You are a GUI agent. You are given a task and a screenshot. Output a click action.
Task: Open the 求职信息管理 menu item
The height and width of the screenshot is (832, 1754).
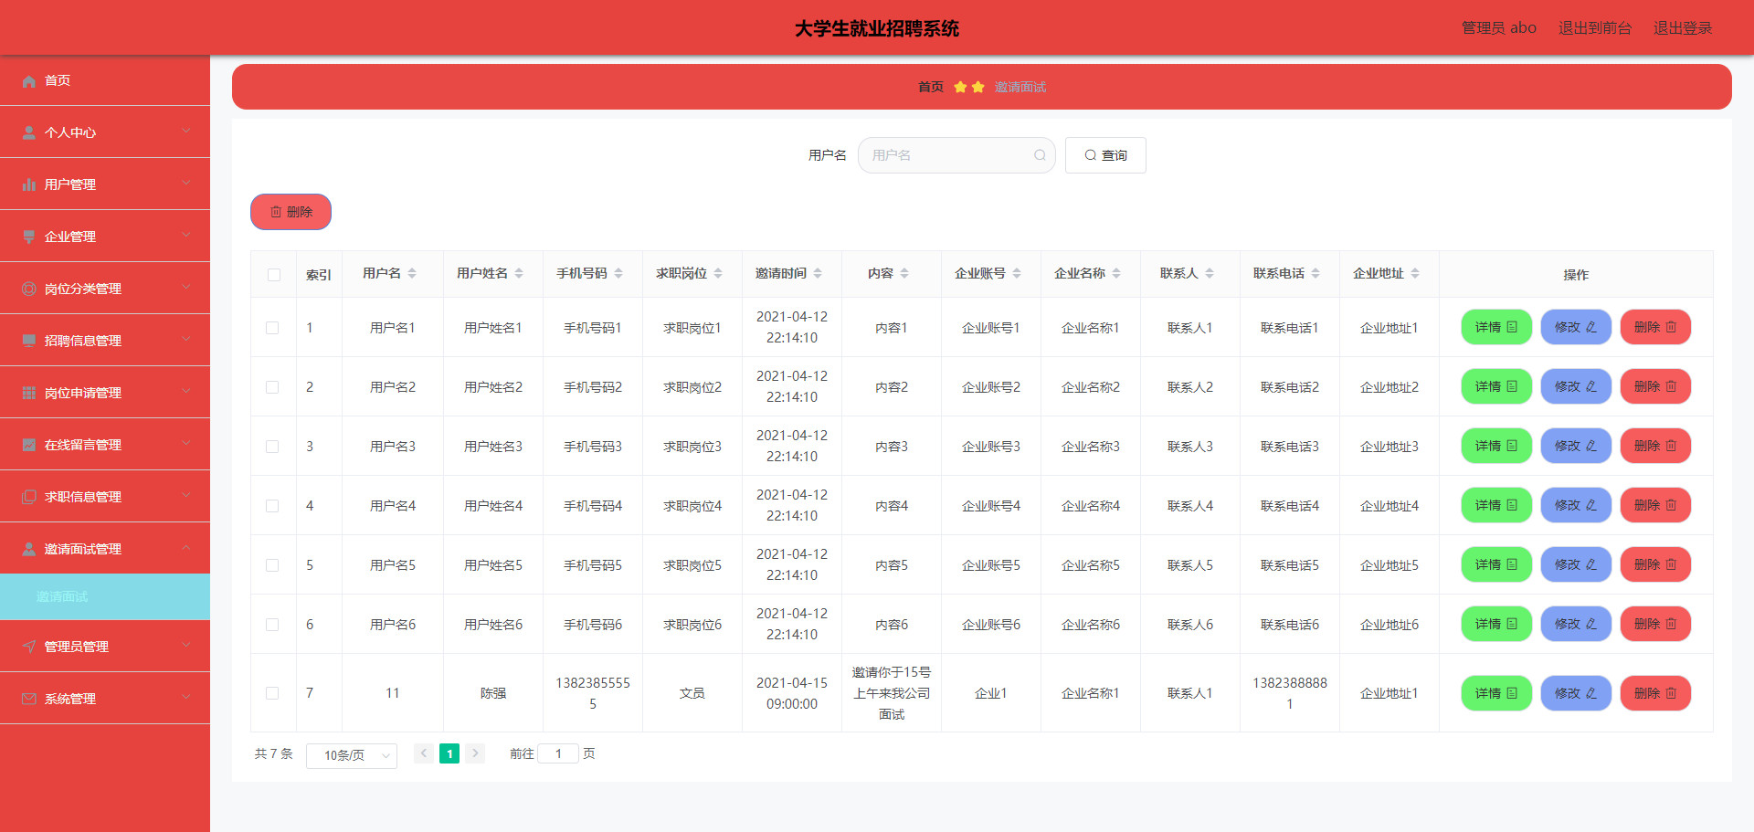click(x=105, y=497)
